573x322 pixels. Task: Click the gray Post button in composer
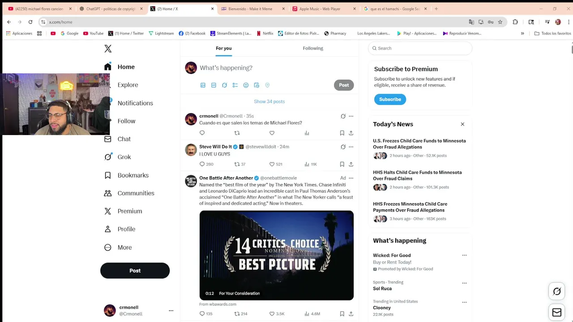tap(344, 85)
